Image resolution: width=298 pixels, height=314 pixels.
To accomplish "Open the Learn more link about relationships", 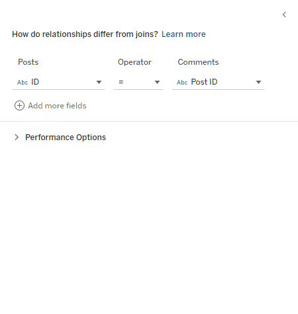I will (x=183, y=34).
